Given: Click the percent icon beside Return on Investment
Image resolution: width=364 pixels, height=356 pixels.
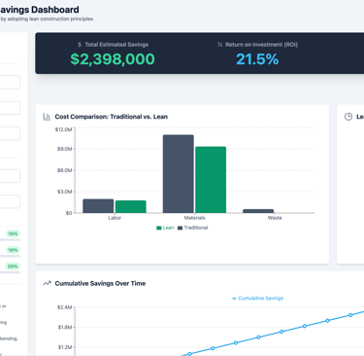Looking at the screenshot, I should 220,45.
